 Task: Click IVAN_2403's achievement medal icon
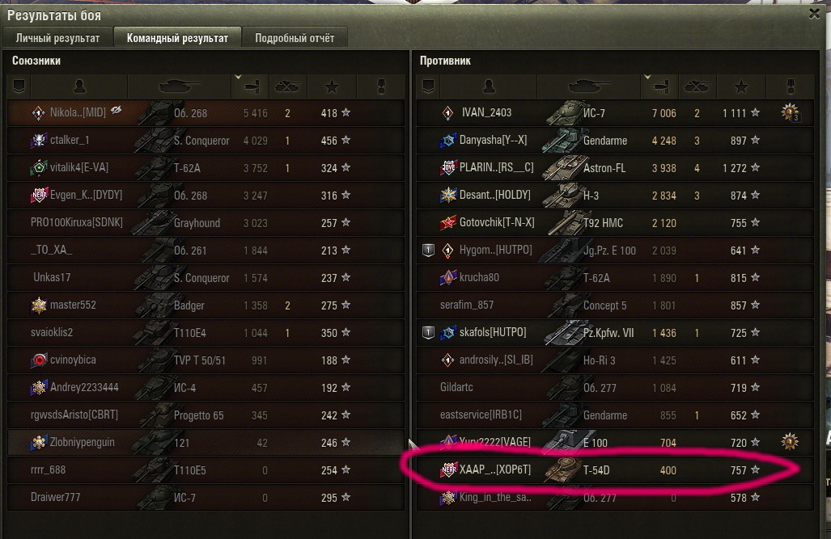pyautogui.click(x=790, y=112)
